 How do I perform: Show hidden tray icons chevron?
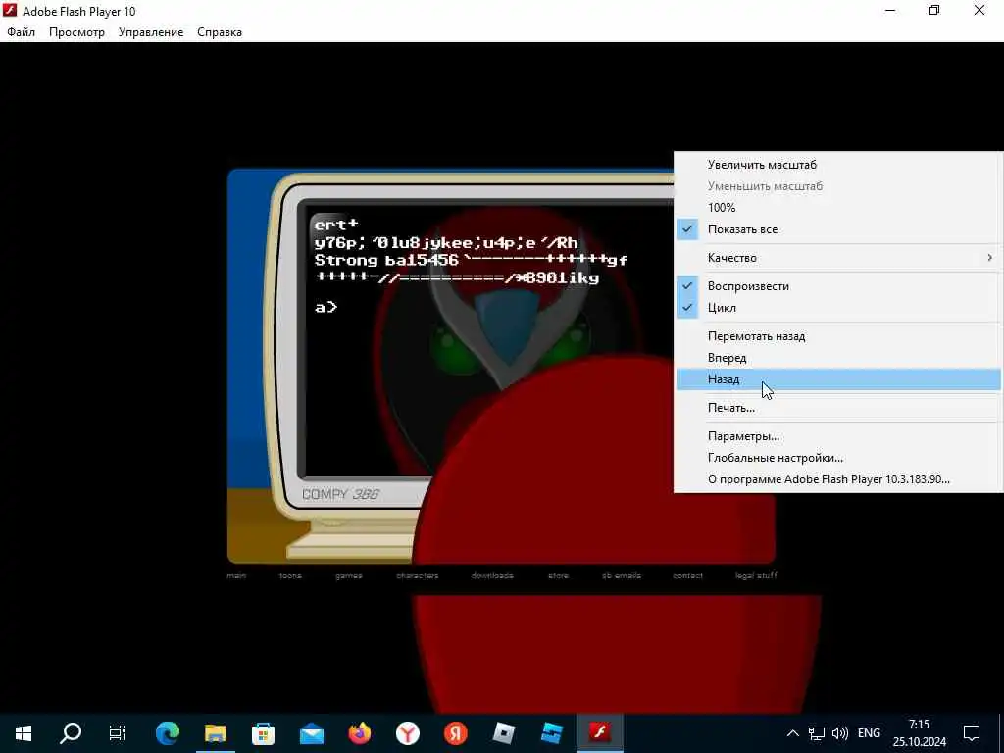tap(792, 733)
